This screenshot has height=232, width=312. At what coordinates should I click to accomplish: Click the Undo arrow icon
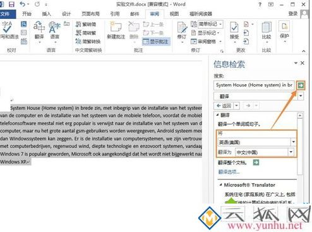click(x=22, y=4)
